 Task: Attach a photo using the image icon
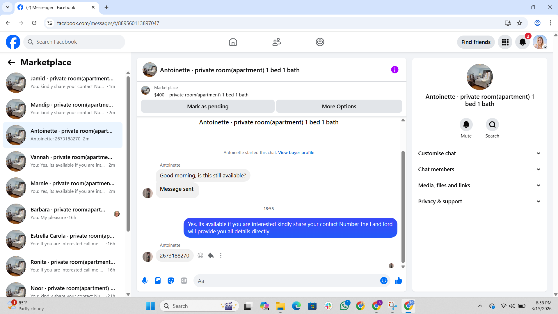click(x=158, y=281)
